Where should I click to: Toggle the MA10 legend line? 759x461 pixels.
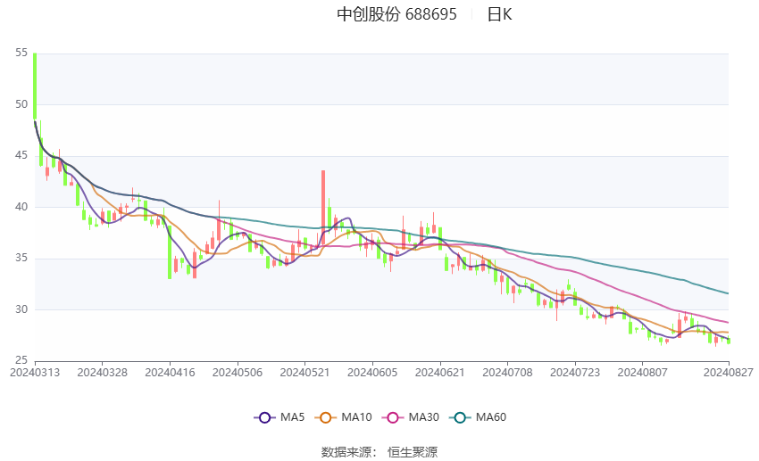(x=343, y=417)
